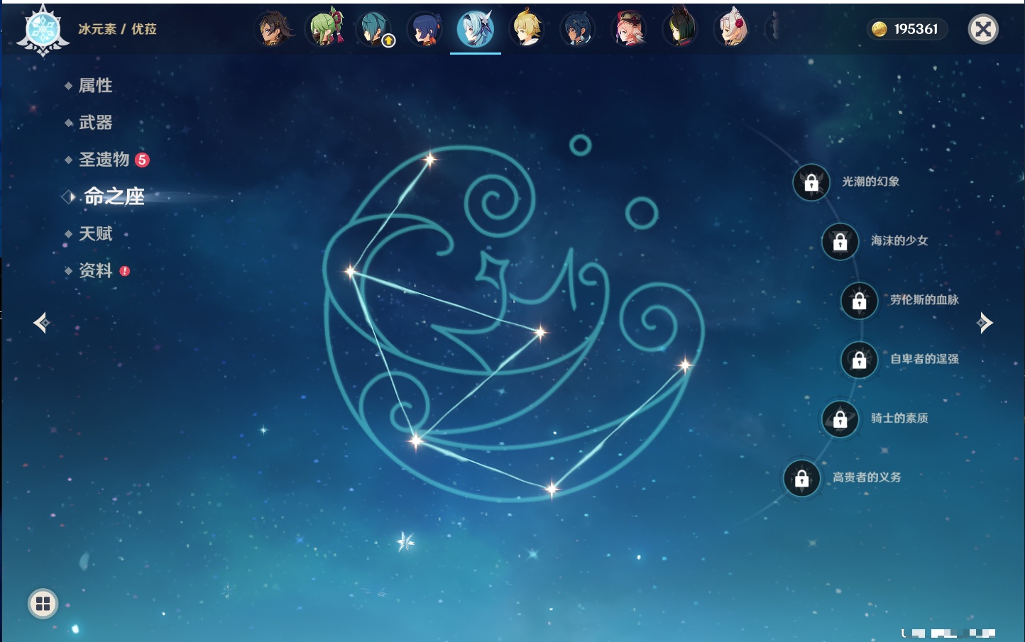Click the gold Mora coin icon
Screen dimensions: 1025x642
pyautogui.click(x=879, y=29)
